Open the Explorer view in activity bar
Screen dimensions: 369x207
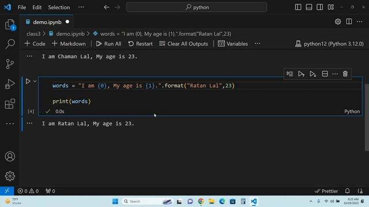(x=10, y=24)
